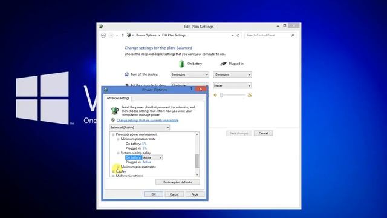Viewport: 387px width, 218px height.
Task: Open the Plugged in display timeout dropdown
Action: pyautogui.click(x=232, y=74)
